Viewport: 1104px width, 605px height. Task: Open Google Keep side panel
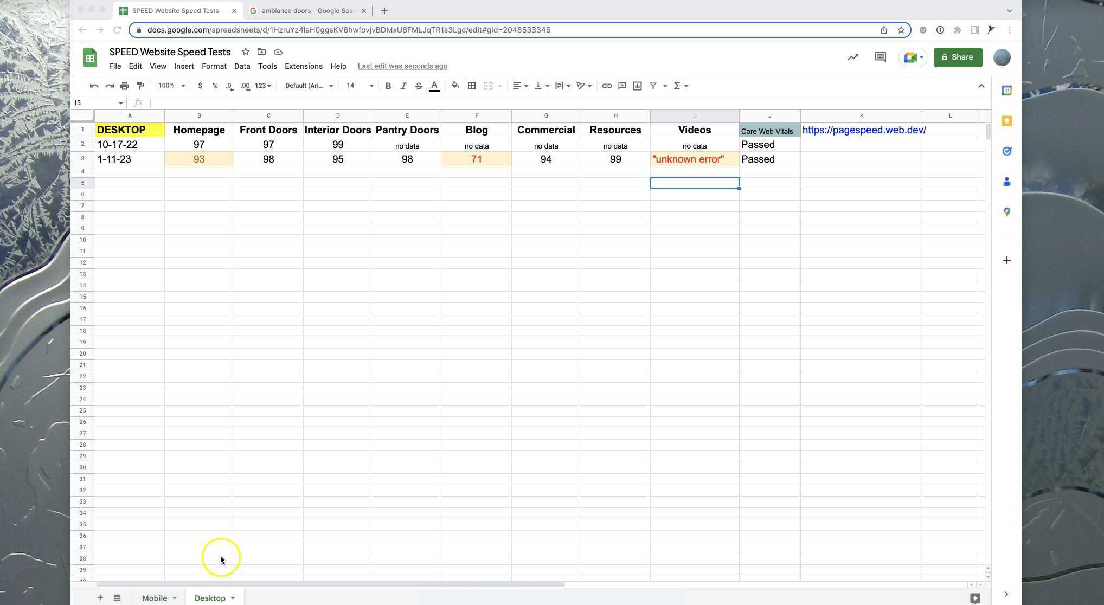pyautogui.click(x=1006, y=121)
